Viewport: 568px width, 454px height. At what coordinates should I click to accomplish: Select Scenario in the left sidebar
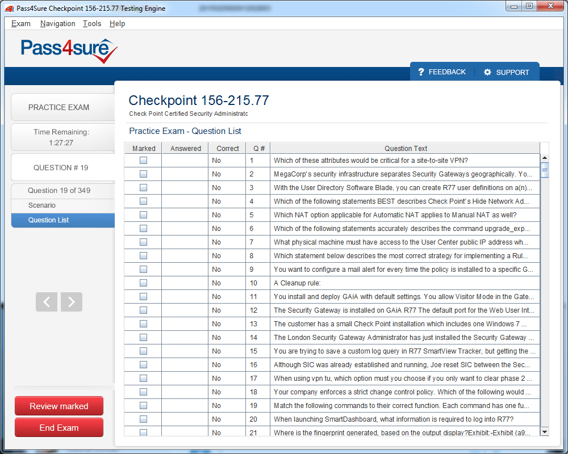(x=42, y=205)
